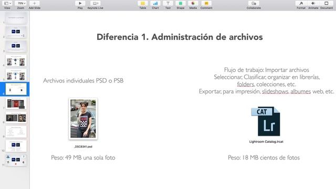Select the Lightroom catalog file icon image

[266, 121]
